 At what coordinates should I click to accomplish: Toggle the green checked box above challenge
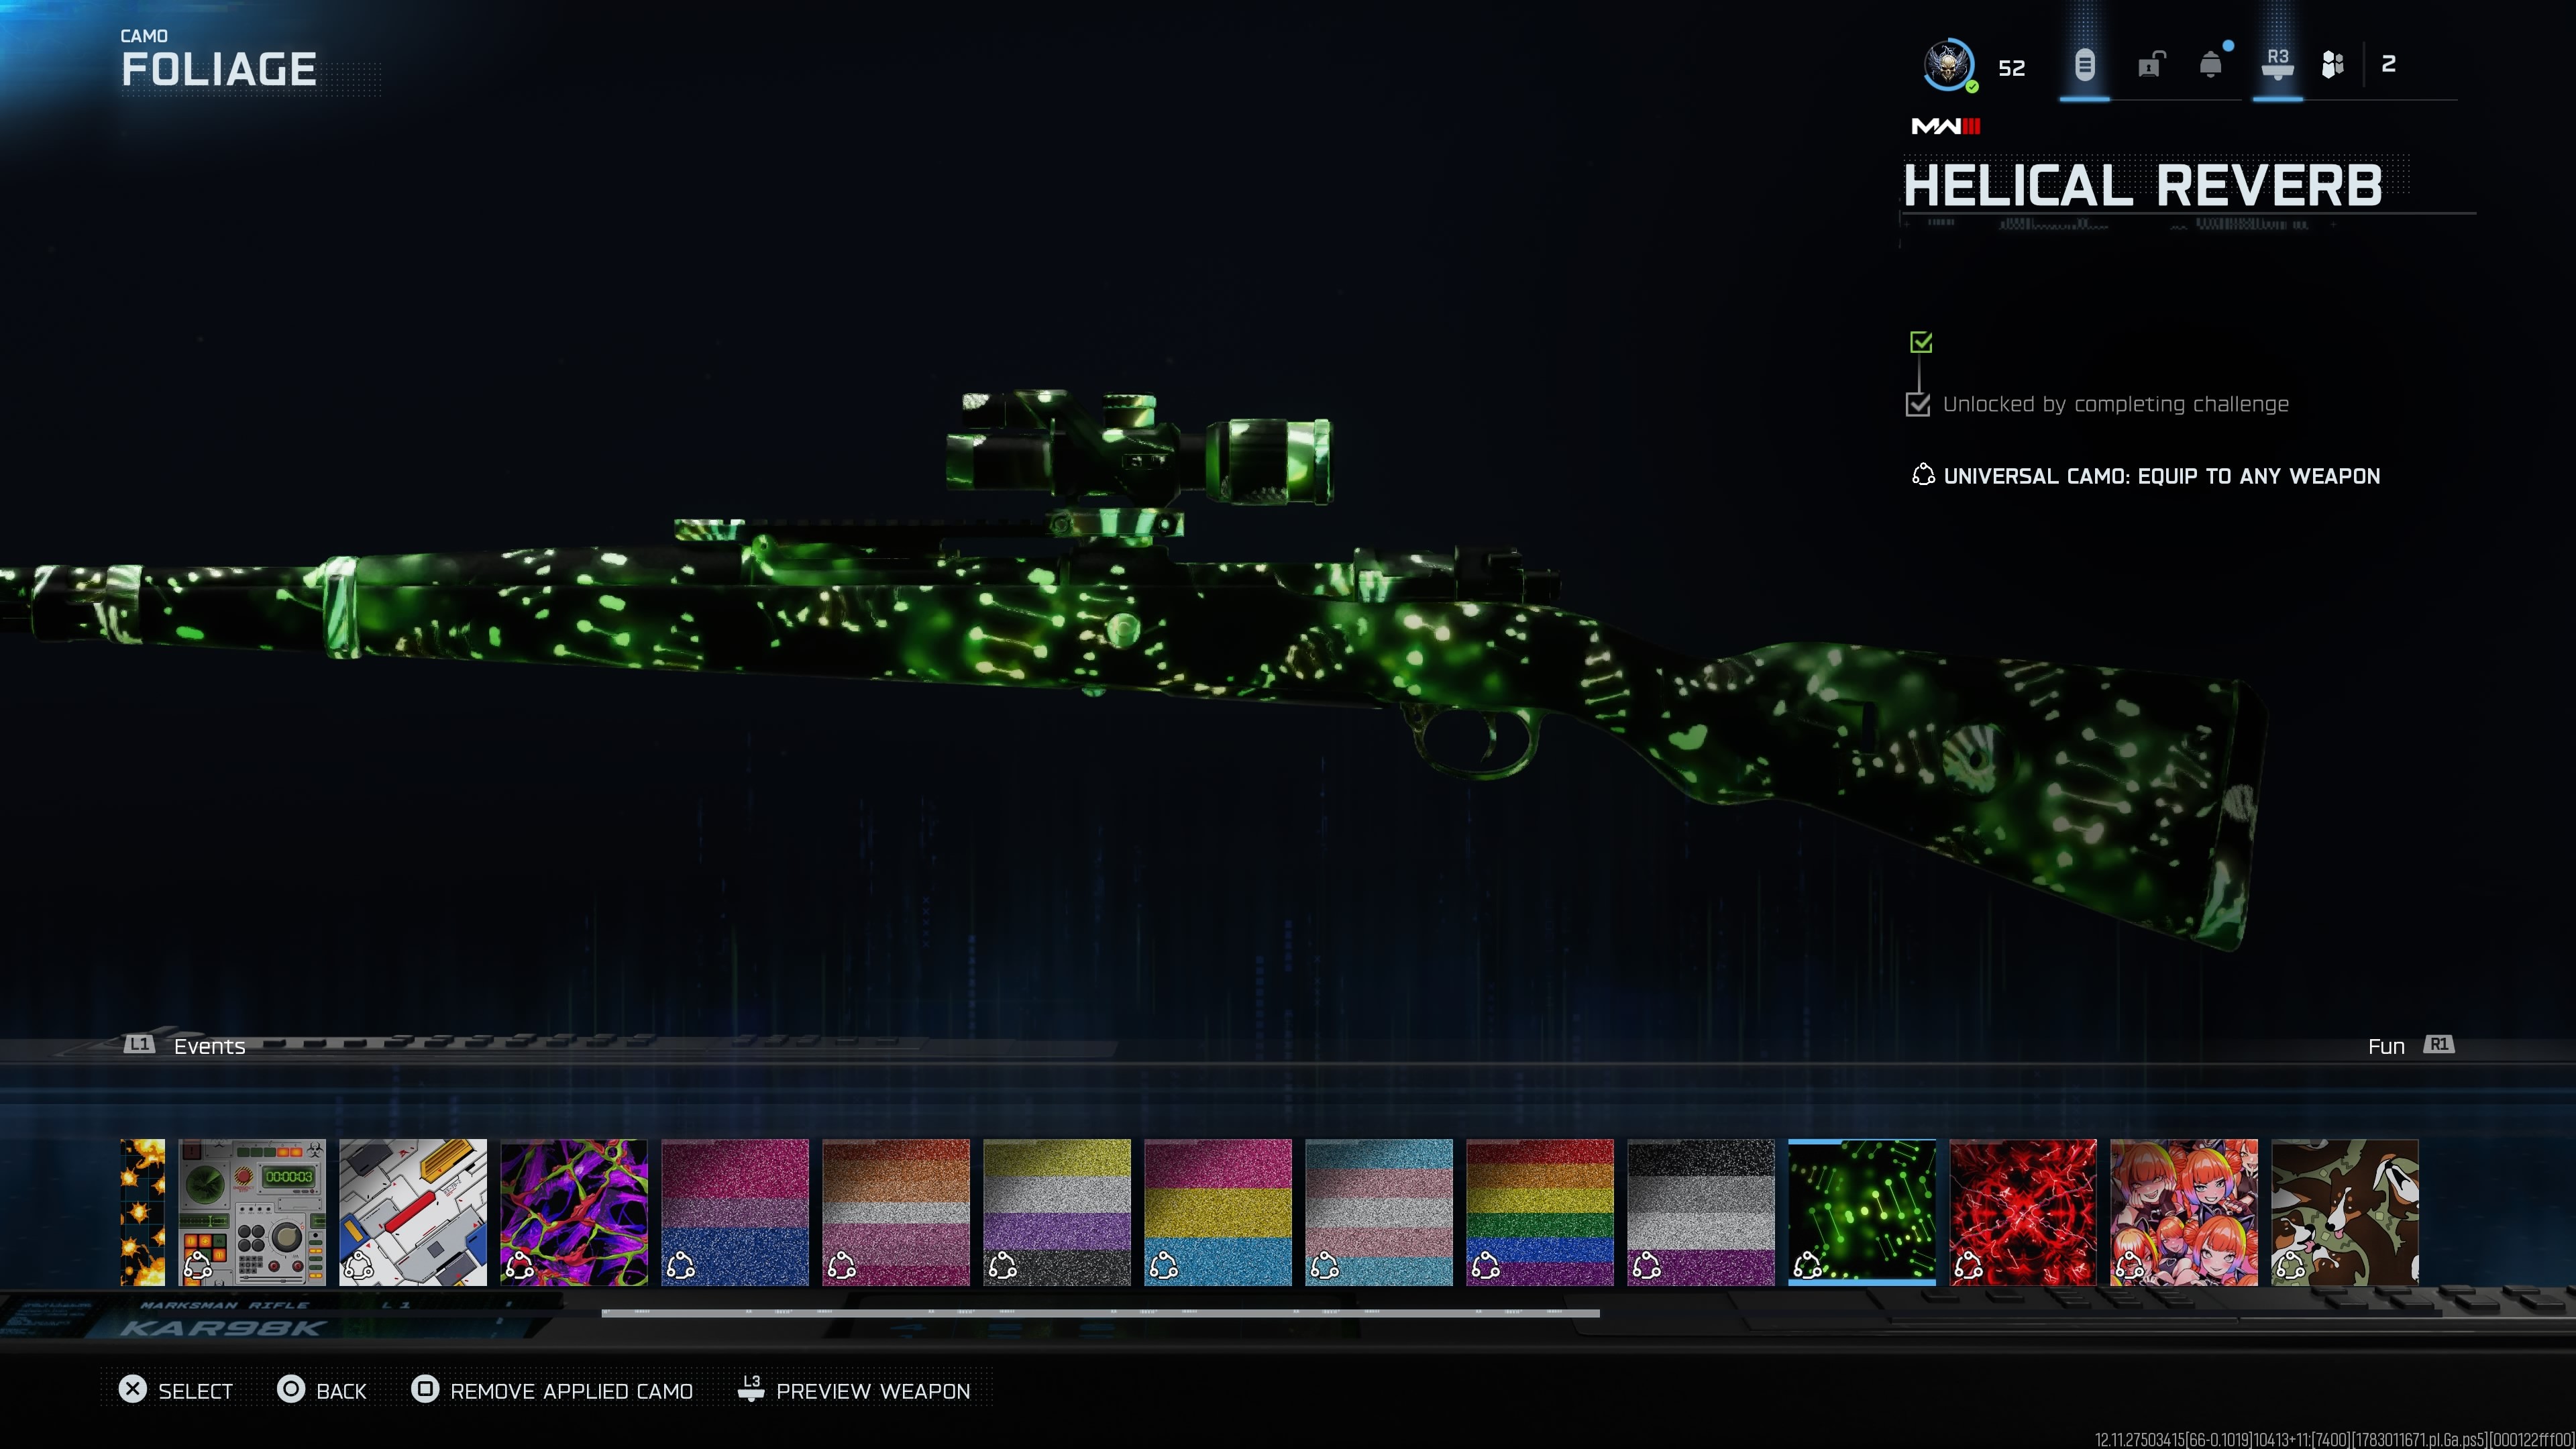pyautogui.click(x=1920, y=342)
